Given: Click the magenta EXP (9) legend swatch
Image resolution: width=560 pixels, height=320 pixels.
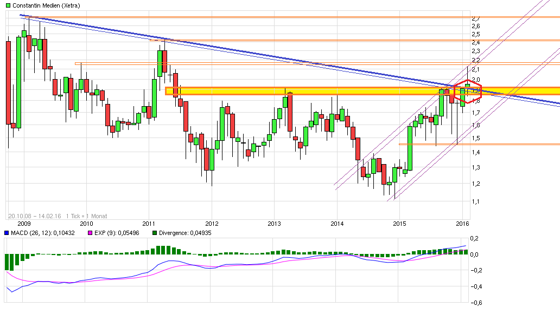Looking at the screenshot, I should click(90, 233).
